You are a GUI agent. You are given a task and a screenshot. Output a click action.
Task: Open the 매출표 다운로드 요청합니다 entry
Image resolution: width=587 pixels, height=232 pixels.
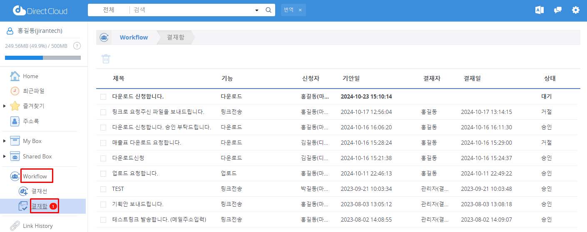coord(147,143)
